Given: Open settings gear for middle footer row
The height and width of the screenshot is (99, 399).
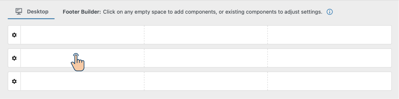Looking at the screenshot, I should pyautogui.click(x=14, y=58).
